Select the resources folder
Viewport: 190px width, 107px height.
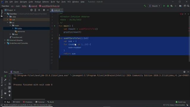(x=20, y=32)
